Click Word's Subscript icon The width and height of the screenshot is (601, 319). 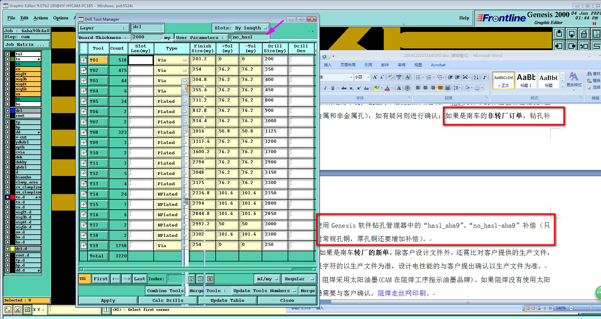click(x=351, y=88)
